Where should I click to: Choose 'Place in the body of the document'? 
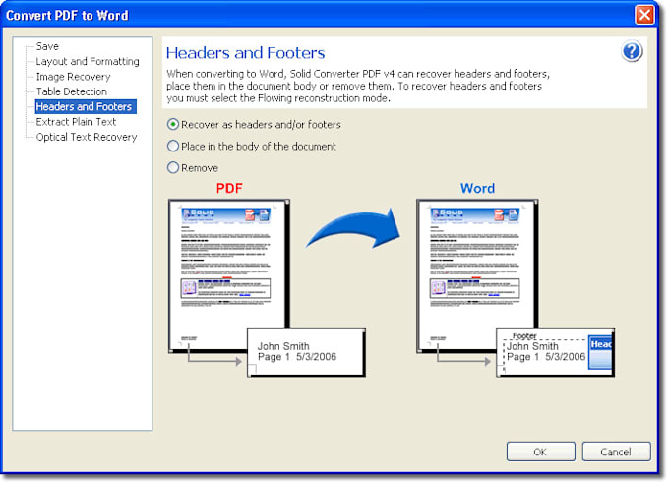point(174,147)
